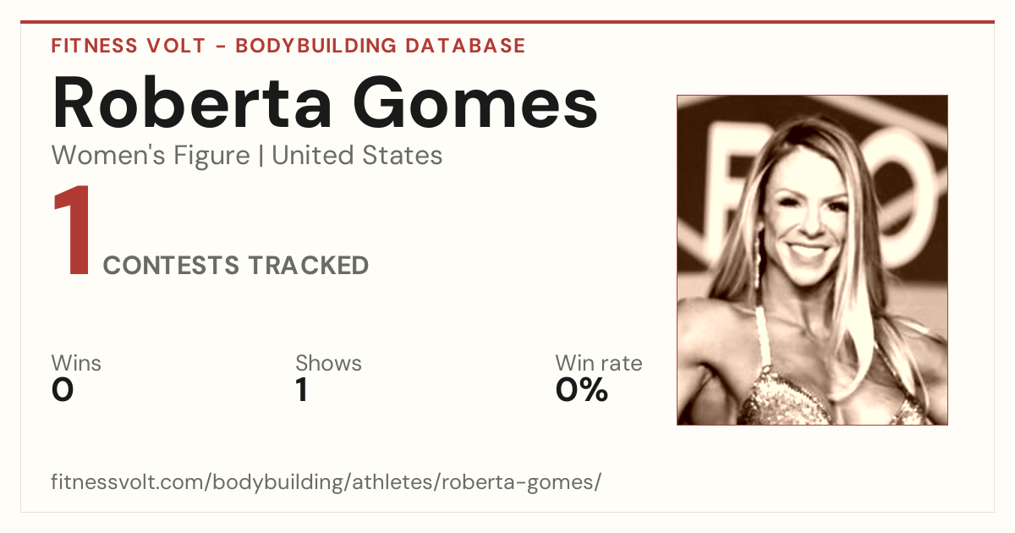Screen dimensions: 1015x533
Task: Click the "FITNESS VOLT" brand text in header
Action: (128, 46)
